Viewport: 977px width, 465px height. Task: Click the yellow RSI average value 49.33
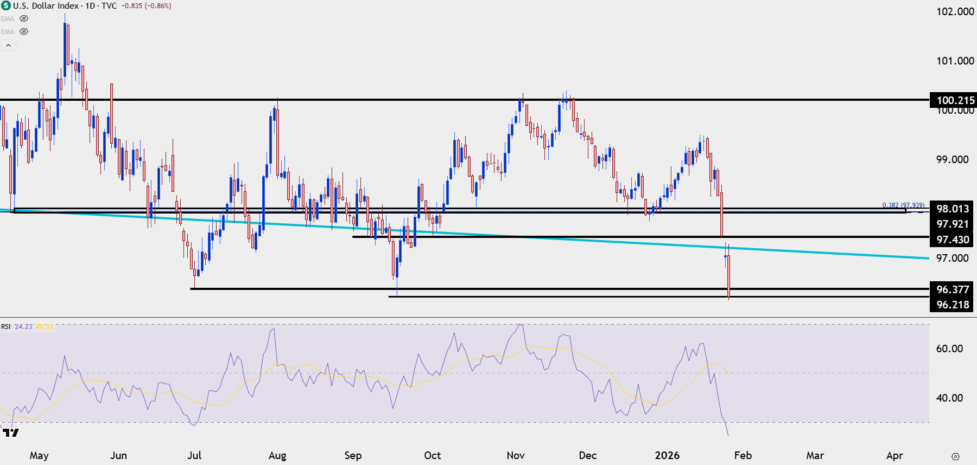[x=45, y=327]
